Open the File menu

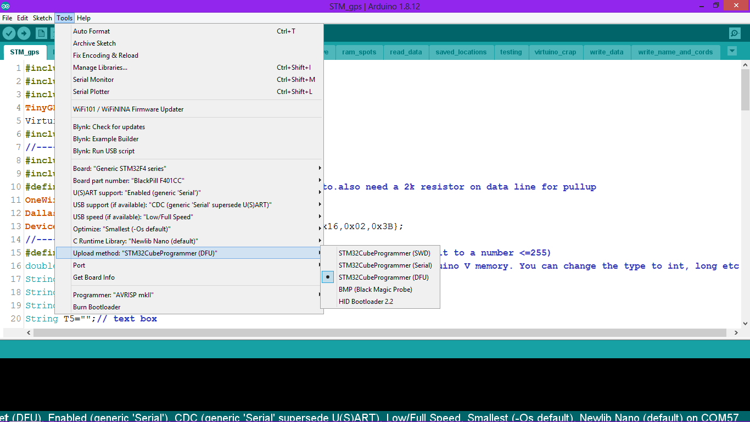pos(7,18)
